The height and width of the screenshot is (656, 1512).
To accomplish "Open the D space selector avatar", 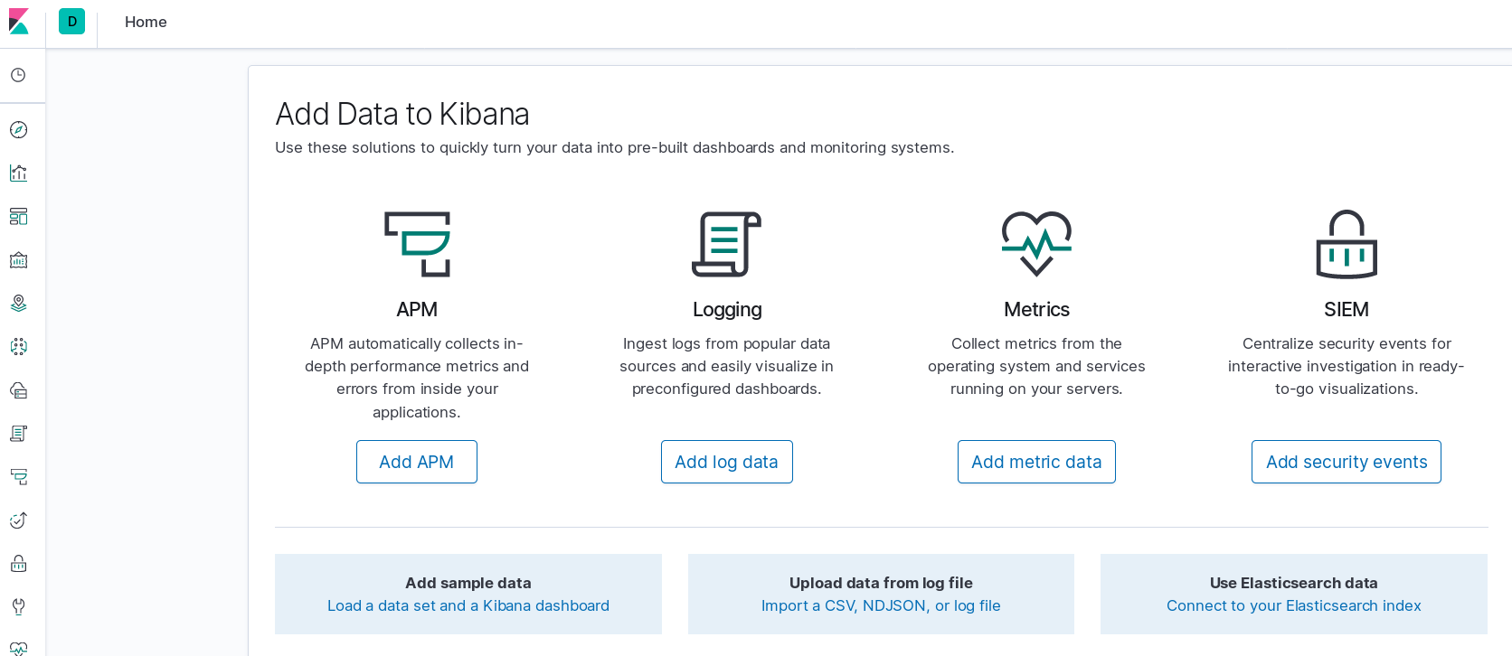I will [x=71, y=22].
